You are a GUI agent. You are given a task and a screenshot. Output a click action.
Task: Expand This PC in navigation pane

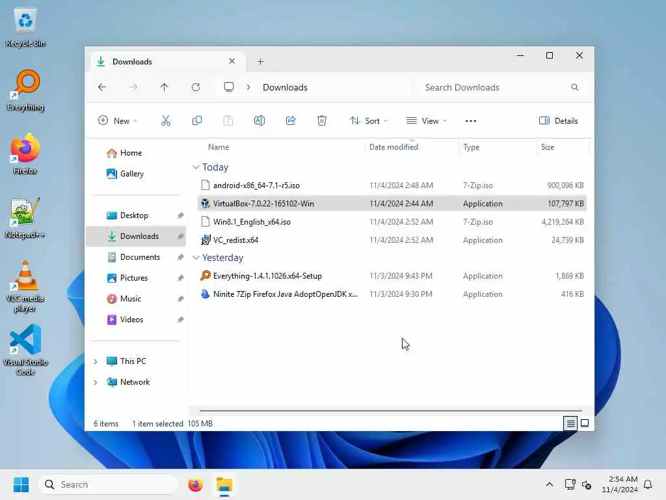tap(96, 361)
